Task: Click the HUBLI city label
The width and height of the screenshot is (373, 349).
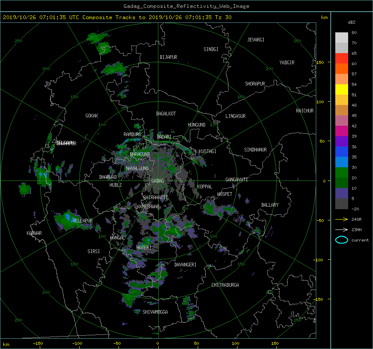Action: coord(116,185)
